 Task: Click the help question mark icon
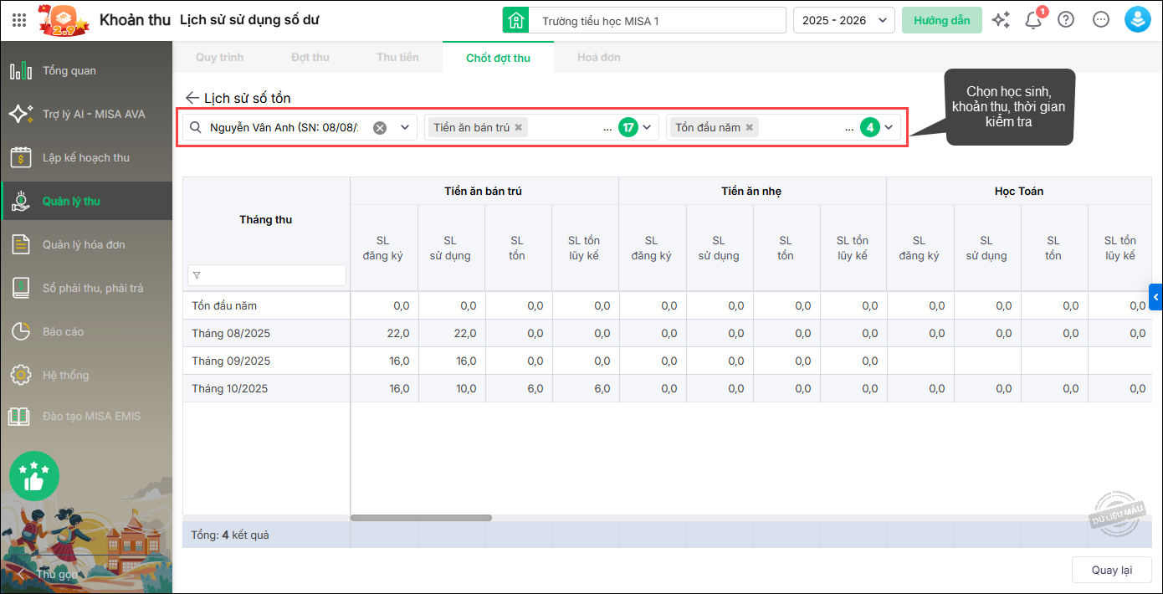coord(1066,20)
